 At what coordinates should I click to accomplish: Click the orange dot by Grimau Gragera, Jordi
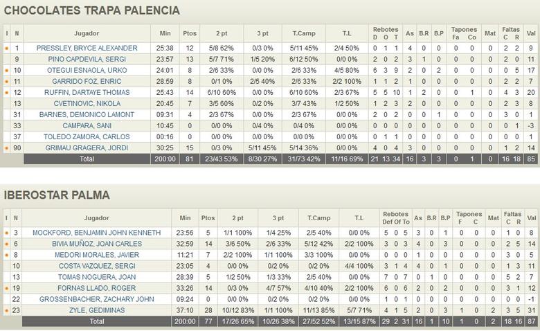pos(7,148)
